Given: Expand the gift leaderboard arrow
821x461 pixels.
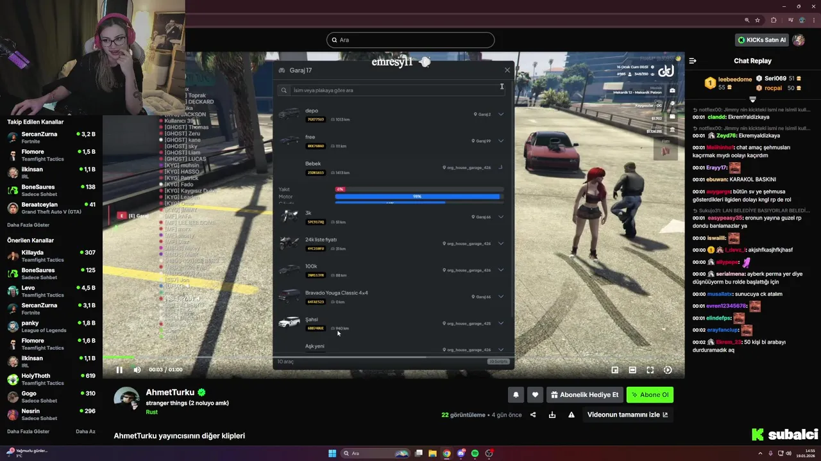Looking at the screenshot, I should (752, 99).
